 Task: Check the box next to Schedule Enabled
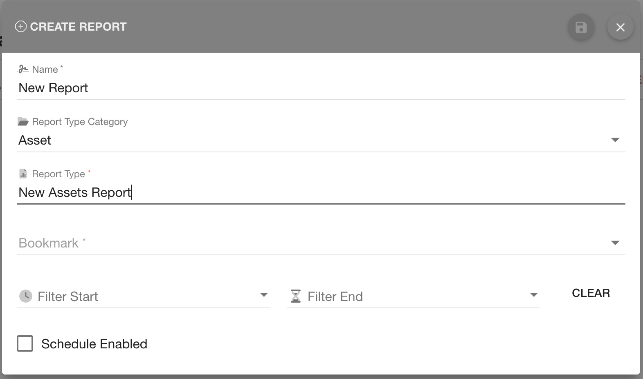coord(25,343)
